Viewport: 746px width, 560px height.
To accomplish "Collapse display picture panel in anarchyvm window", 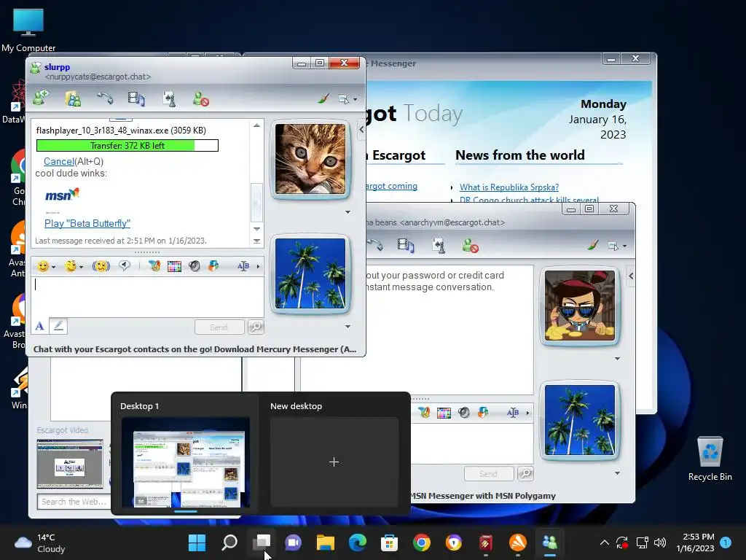I will [x=631, y=276].
